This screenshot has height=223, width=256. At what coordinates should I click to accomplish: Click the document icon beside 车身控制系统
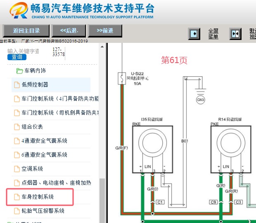(x=17, y=197)
